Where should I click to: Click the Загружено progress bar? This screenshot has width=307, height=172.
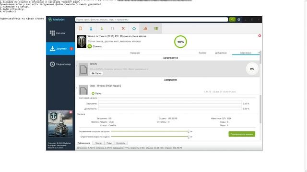click(x=170, y=104)
